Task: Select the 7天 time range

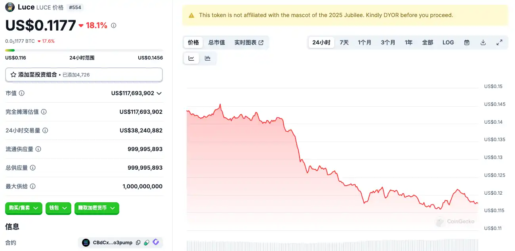Action: pyautogui.click(x=344, y=42)
